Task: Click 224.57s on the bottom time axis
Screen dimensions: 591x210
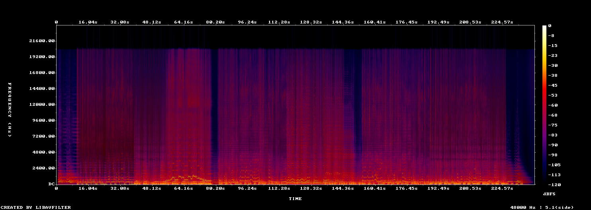Action: 502,188
